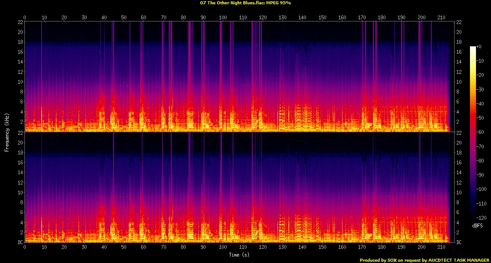Select the '+0' label above the color scale
The width and height of the screenshot is (491, 263).
pos(479,46)
